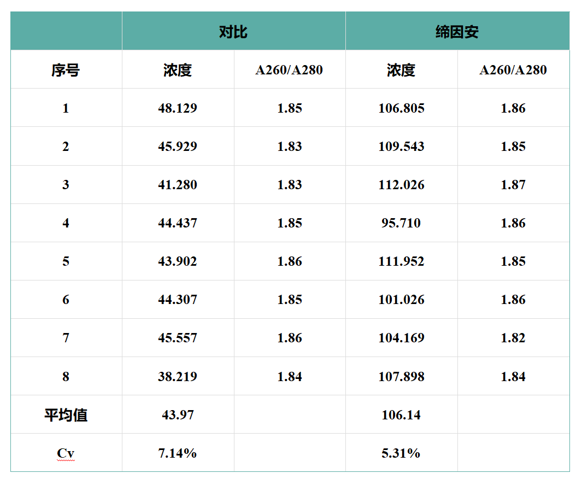Select the 1.82 ratio cell
The height and width of the screenshot is (479, 576).
pos(514,338)
